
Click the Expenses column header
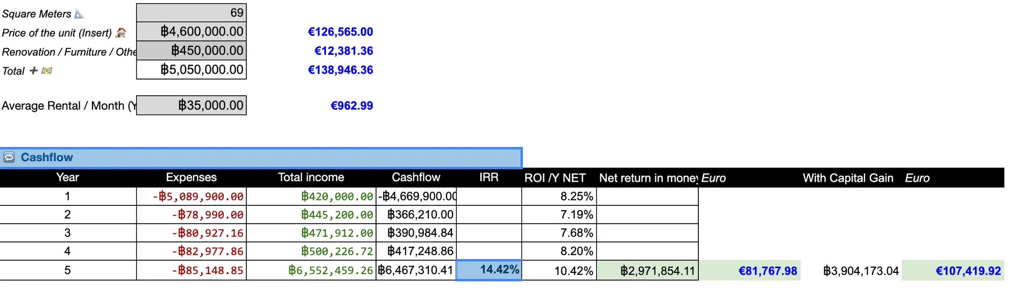pyautogui.click(x=191, y=177)
